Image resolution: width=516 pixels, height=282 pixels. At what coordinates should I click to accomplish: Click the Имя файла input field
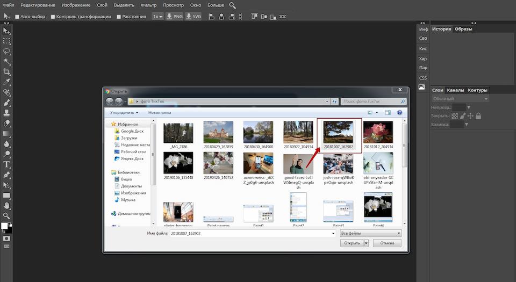pos(253,233)
